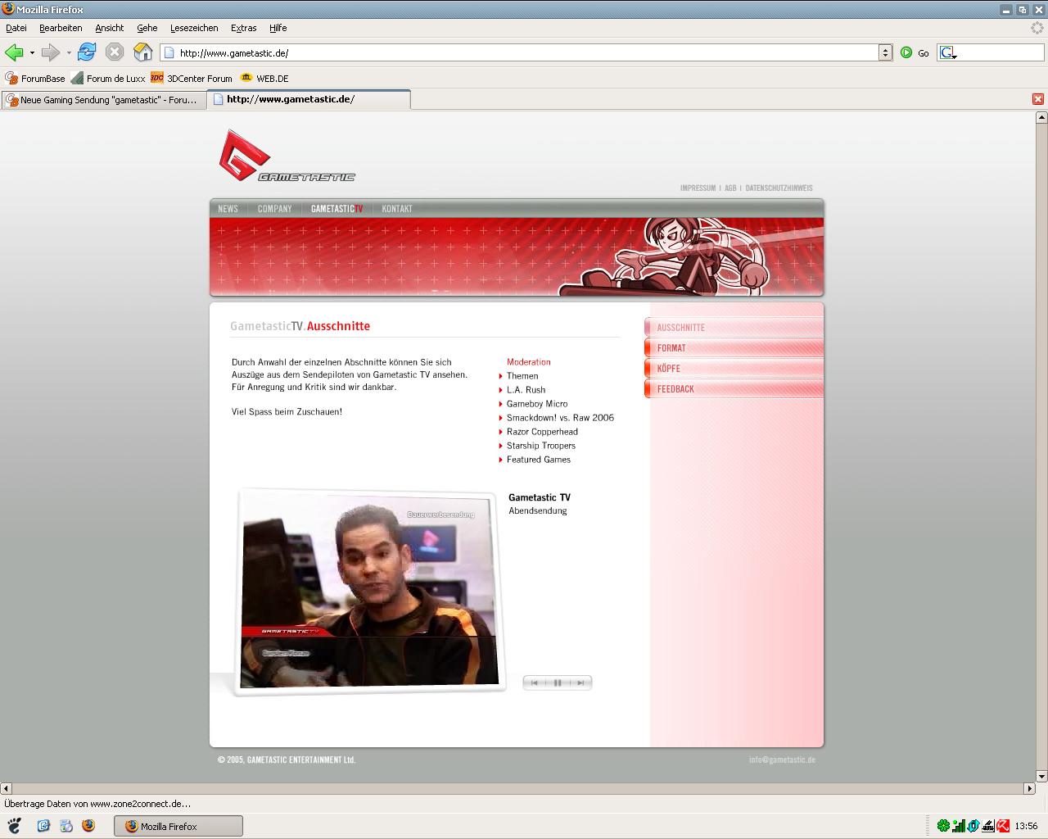
Task: Open the Datenschutzhinweis link
Action: [x=779, y=188]
